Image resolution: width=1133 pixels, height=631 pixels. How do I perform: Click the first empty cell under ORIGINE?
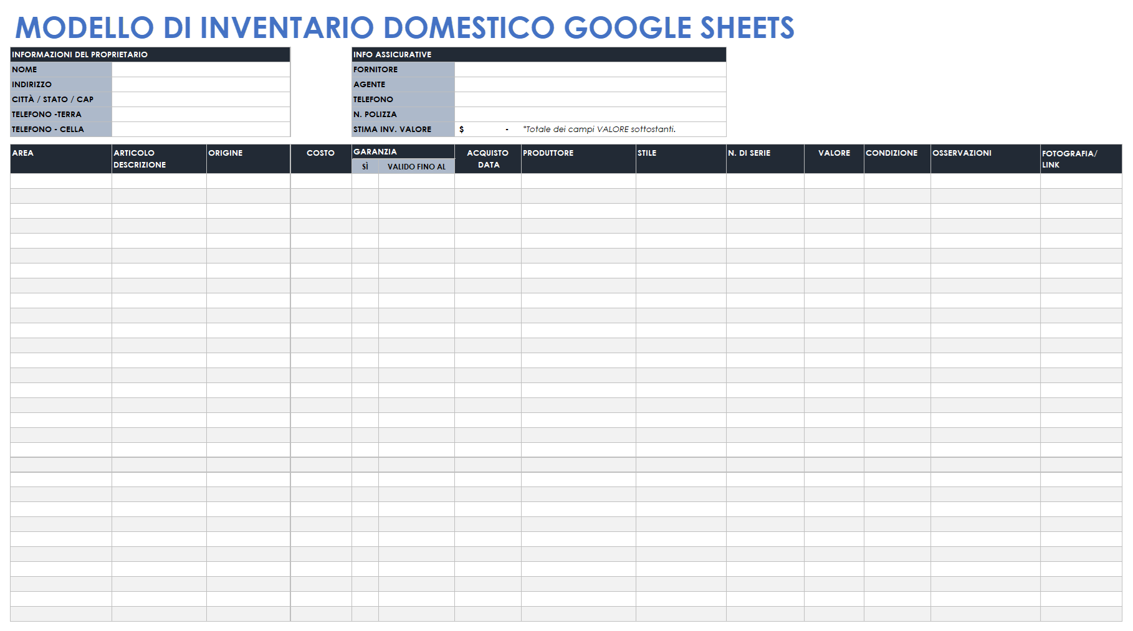(248, 181)
